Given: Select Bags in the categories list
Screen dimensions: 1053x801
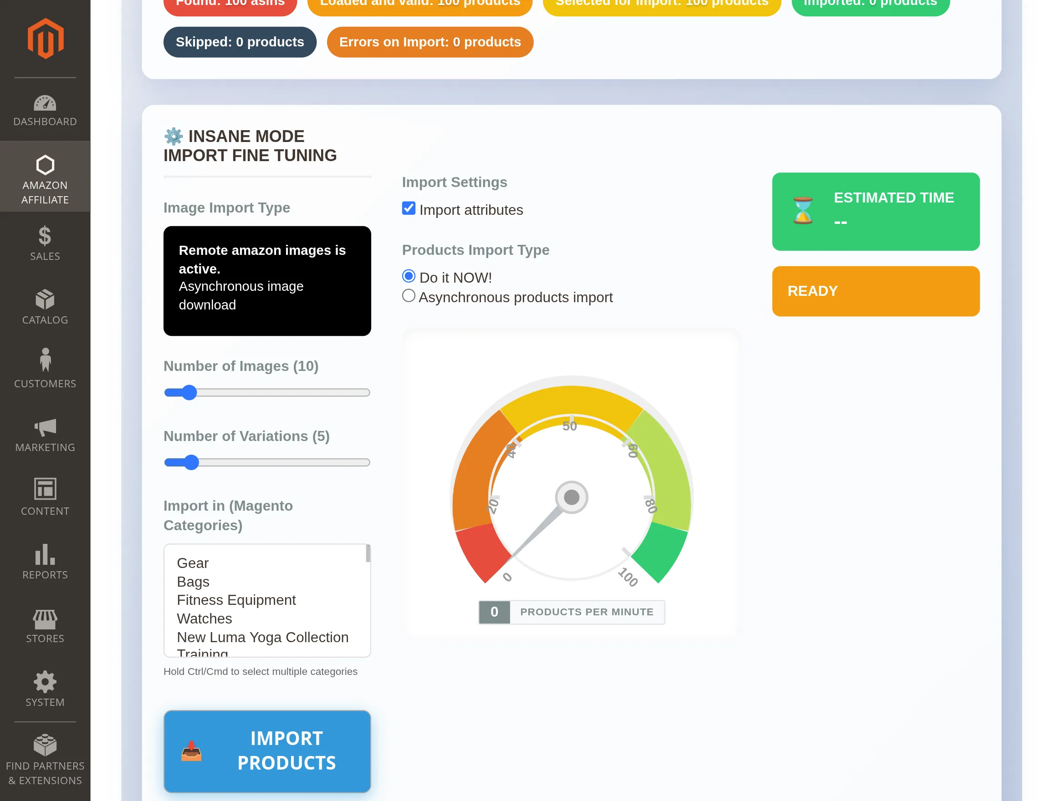Looking at the screenshot, I should coord(193,582).
